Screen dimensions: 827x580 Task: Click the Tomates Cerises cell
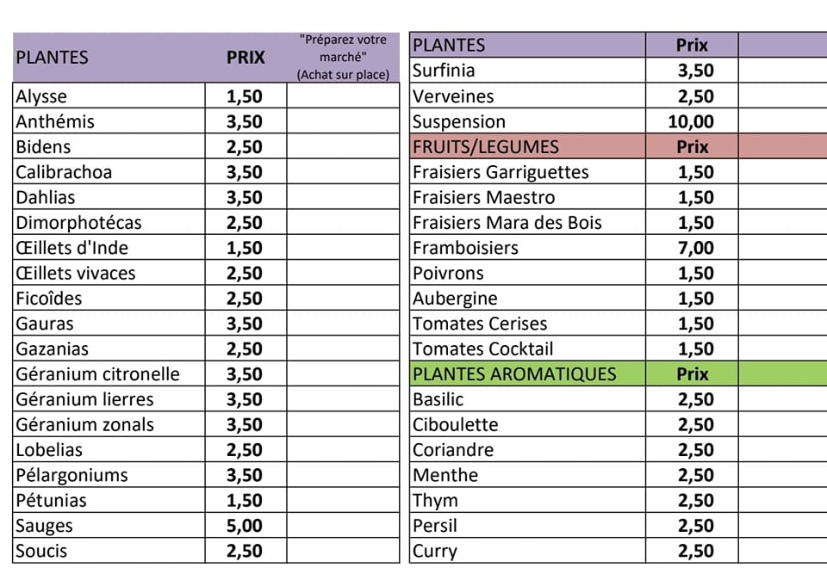[x=527, y=324]
